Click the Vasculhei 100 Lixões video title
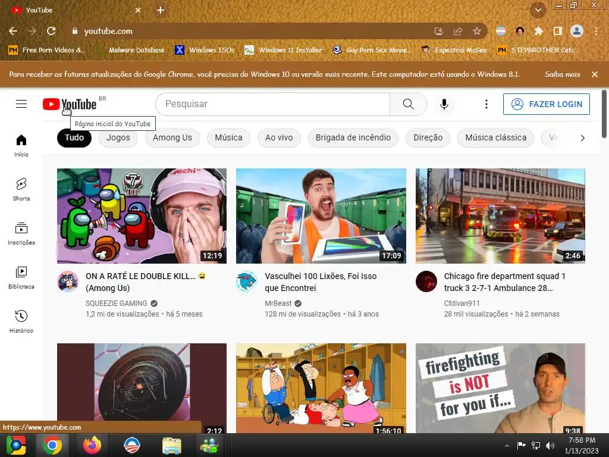Viewport: 609px width, 457px height. click(x=321, y=282)
